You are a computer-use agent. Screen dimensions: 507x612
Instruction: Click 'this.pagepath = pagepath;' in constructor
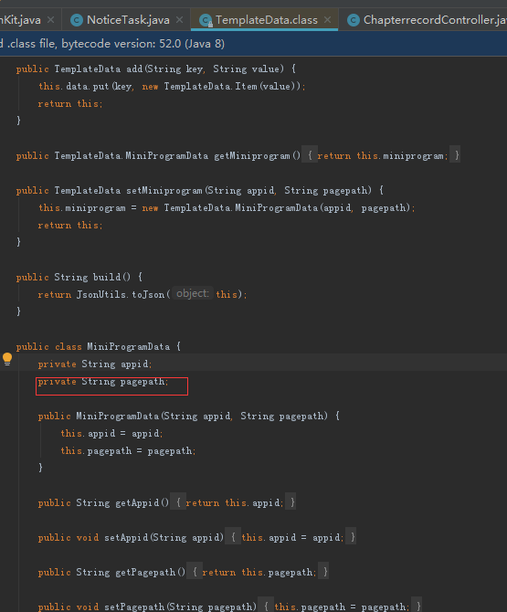click(128, 451)
